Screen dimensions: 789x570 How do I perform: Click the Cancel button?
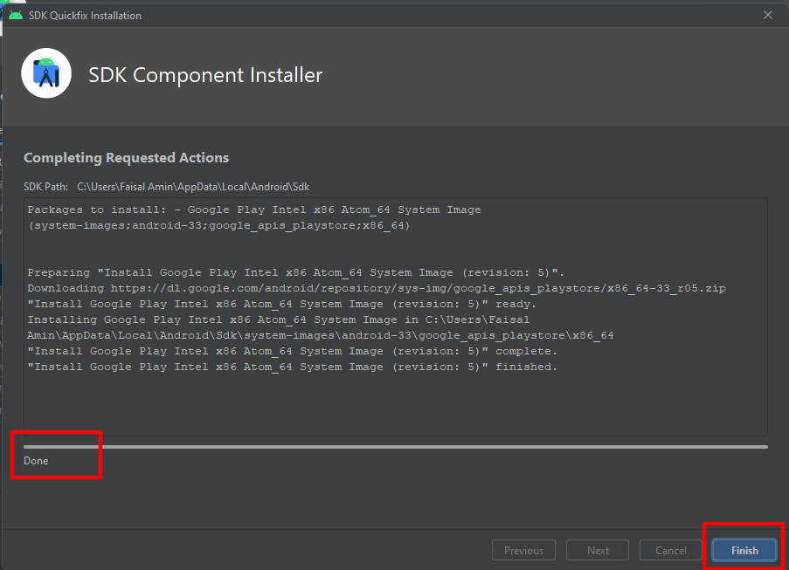pos(671,551)
